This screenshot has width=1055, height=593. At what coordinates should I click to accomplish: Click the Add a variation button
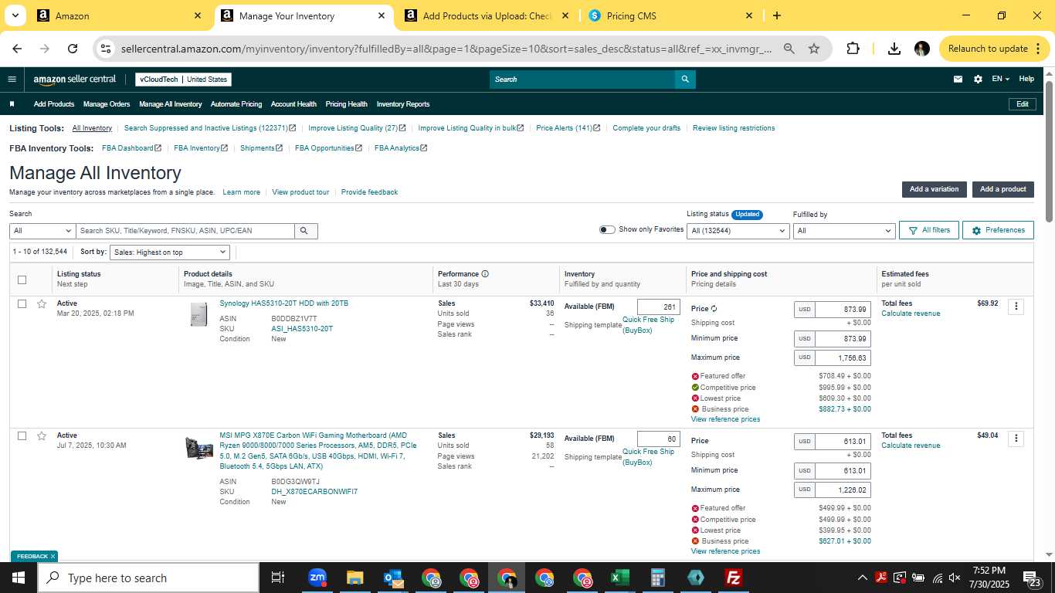934,189
